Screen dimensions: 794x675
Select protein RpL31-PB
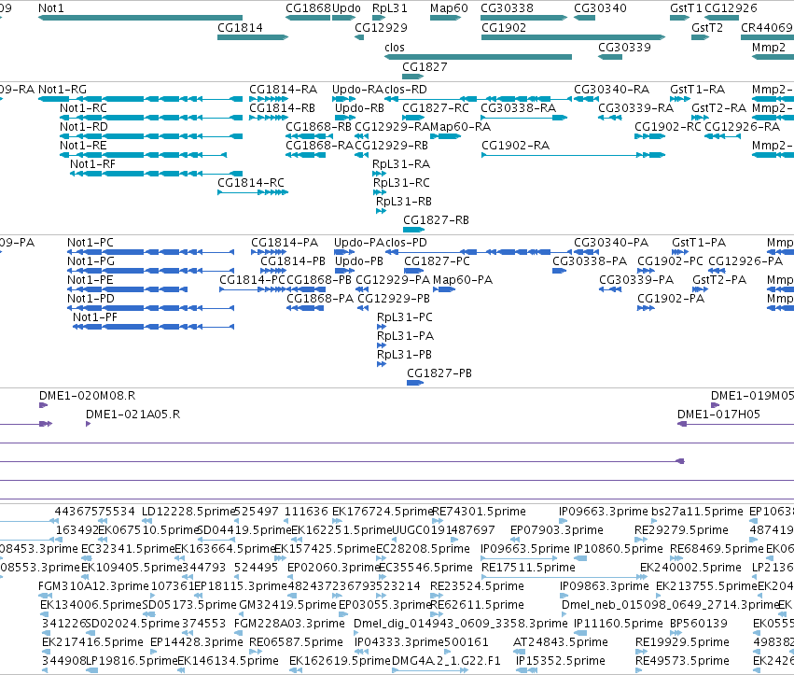tap(404, 355)
